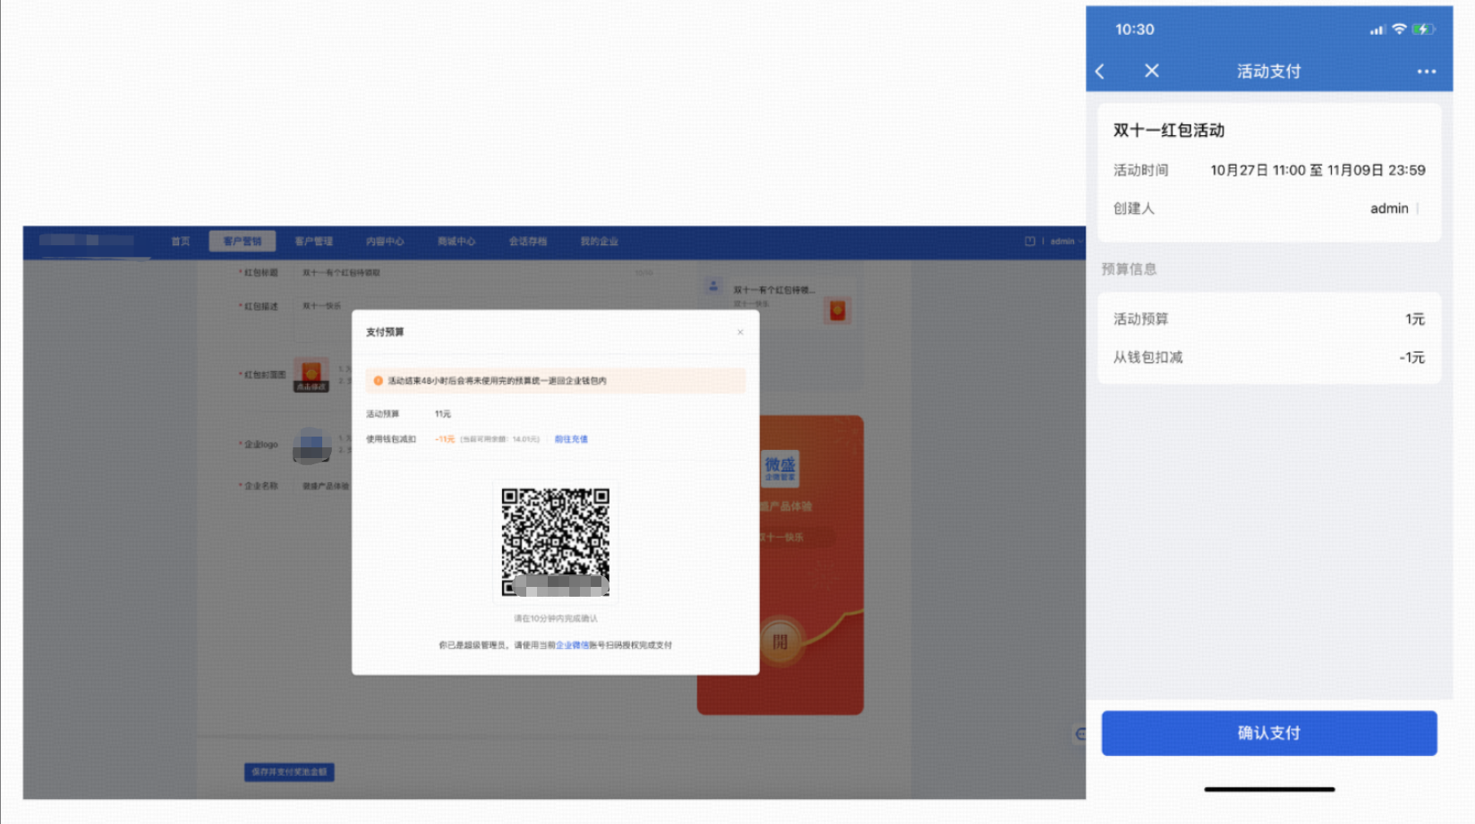Tap the cellular signal icon in status bar

[x=1377, y=30]
